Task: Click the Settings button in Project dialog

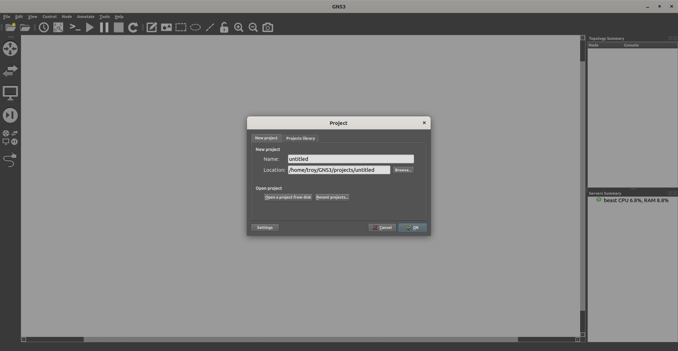Action: point(265,228)
